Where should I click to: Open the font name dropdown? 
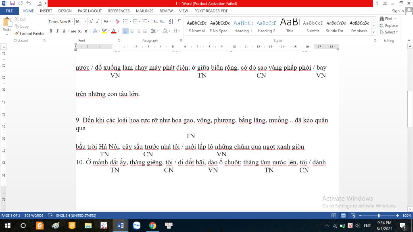coord(73,22)
